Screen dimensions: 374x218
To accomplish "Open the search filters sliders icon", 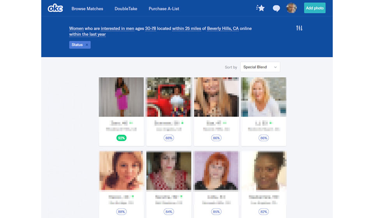I will point(299,28).
